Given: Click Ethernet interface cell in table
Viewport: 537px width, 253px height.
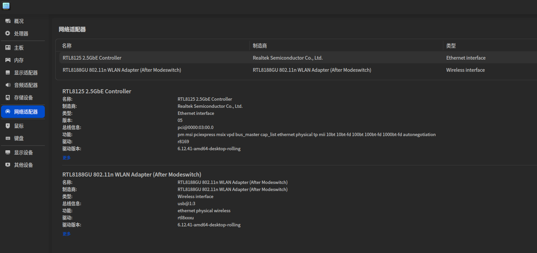Looking at the screenshot, I should coord(466,58).
